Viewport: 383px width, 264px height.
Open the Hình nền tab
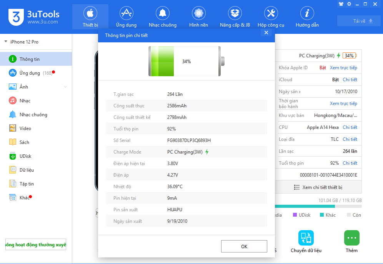pos(198,17)
